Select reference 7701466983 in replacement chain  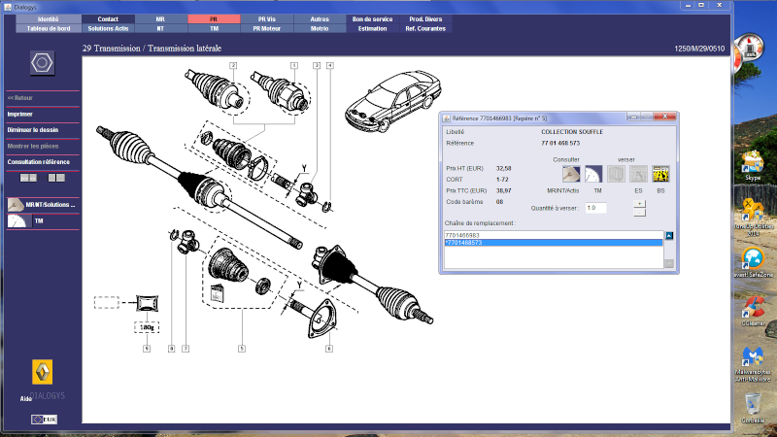point(554,235)
